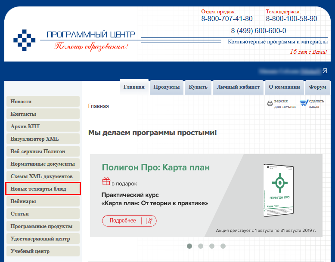The image size is (335, 262).
Task: Click the Вебинары sidebar link
Action: point(43,201)
